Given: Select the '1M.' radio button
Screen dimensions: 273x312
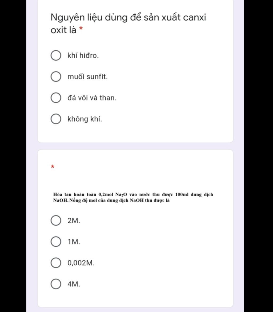Looking at the screenshot, I should (56, 242).
